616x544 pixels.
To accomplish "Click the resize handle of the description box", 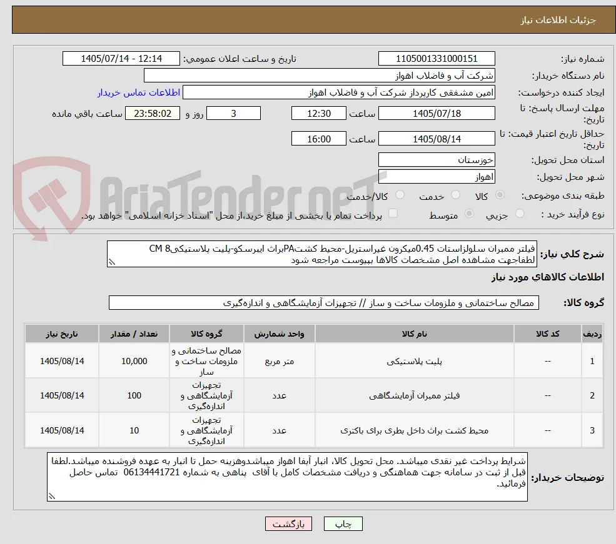I will (x=112, y=262).
